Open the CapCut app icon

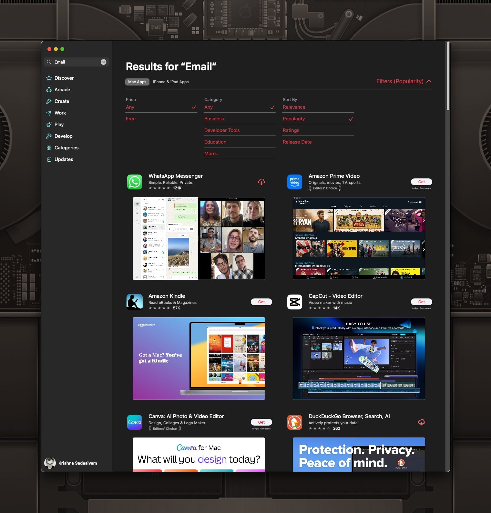click(294, 302)
